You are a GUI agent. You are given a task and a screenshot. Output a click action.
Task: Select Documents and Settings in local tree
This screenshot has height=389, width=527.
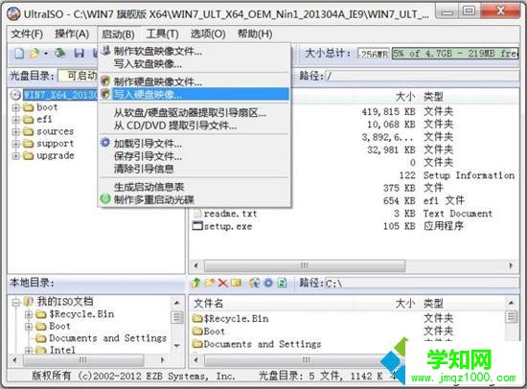(108, 338)
